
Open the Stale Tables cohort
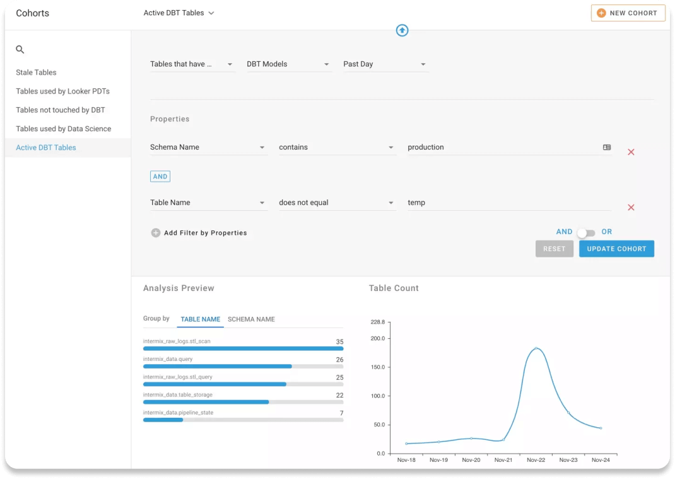(x=36, y=73)
